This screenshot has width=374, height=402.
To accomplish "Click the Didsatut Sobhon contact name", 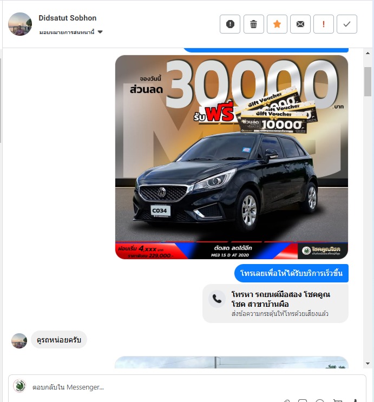I will [68, 18].
